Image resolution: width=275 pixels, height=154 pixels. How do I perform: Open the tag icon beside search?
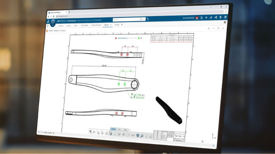point(148,19)
